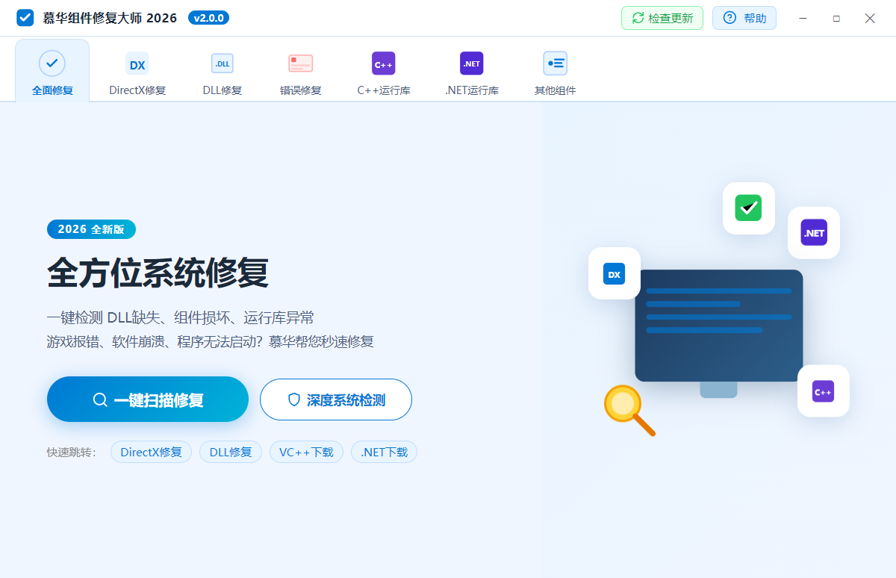Click the floating DX icon in illustration

[x=615, y=273]
